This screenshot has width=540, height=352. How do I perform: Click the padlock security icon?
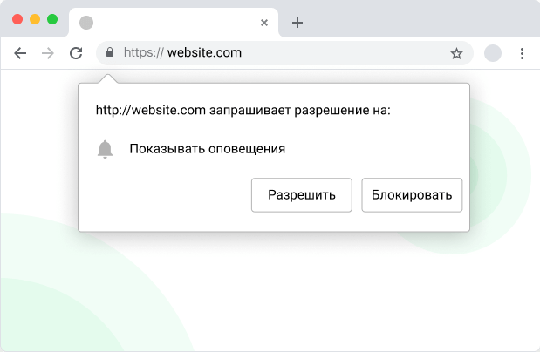[x=109, y=53]
